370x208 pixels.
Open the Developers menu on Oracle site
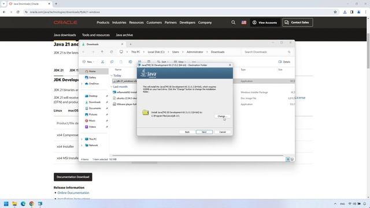pyautogui.click(x=187, y=23)
